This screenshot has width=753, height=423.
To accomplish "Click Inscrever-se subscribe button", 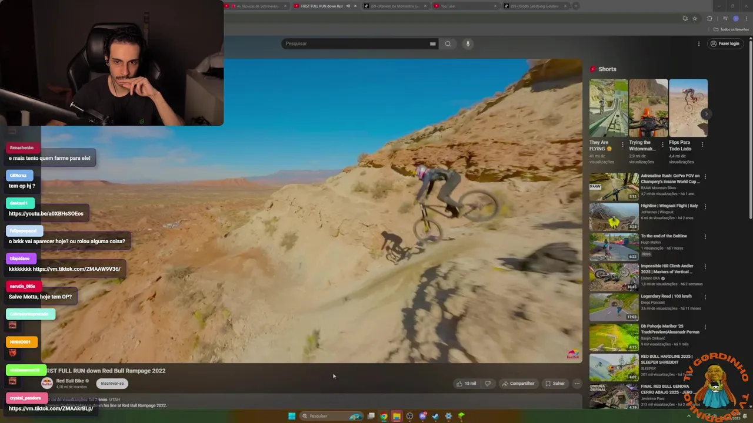I will (112, 383).
